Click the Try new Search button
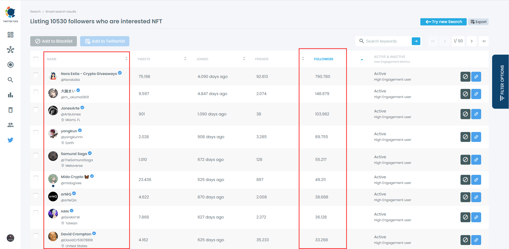Screen dimensions: 509x249 tap(443, 22)
